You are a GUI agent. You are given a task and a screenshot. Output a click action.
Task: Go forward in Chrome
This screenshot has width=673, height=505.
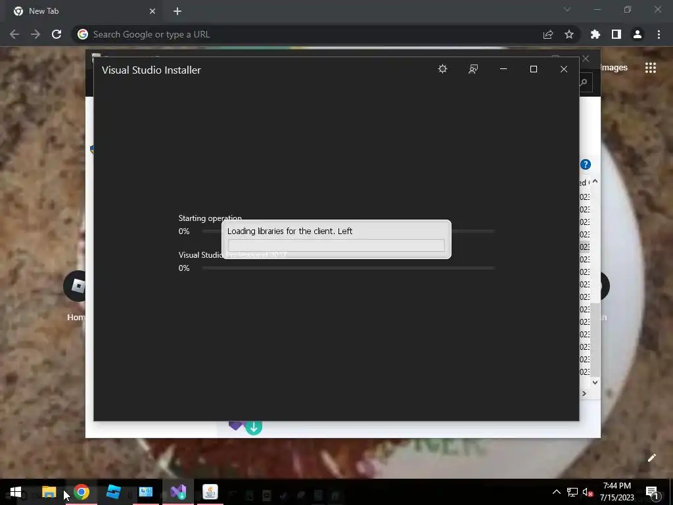tap(35, 34)
